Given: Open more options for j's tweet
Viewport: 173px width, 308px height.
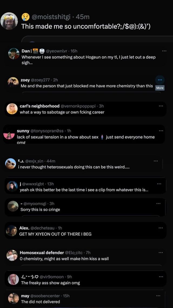Looking at the screenshot, I should (x=159, y=184).
